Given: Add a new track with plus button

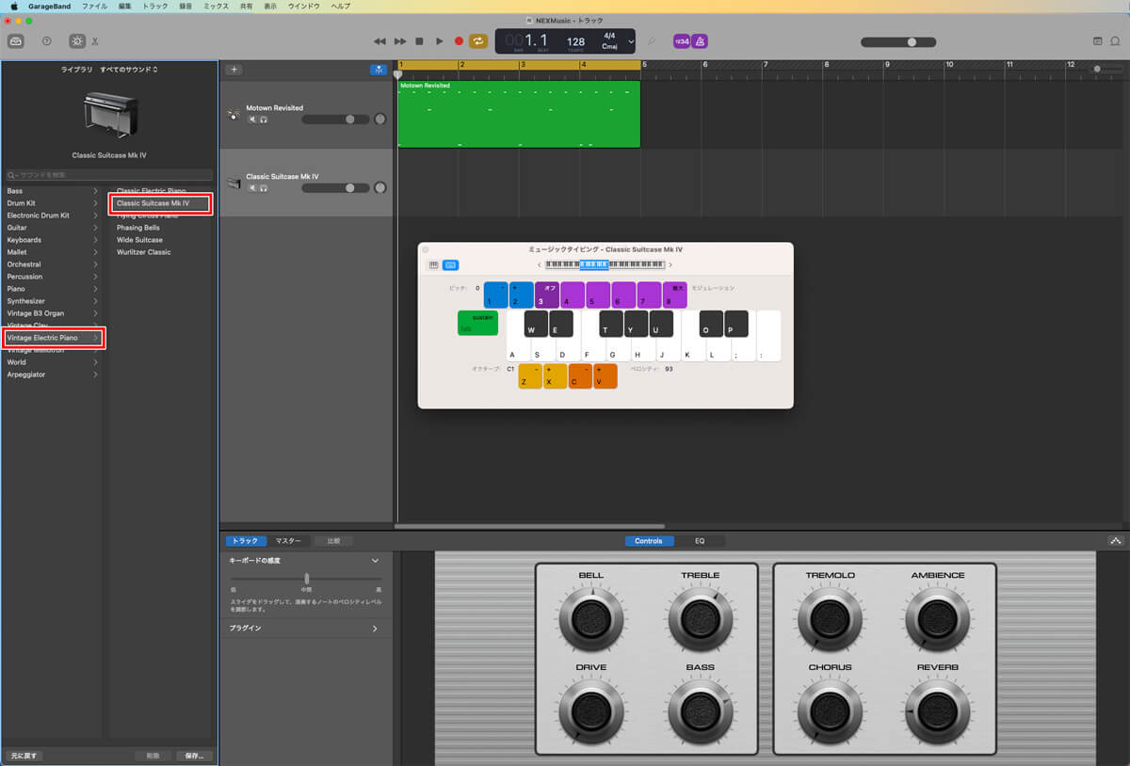Looking at the screenshot, I should click(234, 70).
